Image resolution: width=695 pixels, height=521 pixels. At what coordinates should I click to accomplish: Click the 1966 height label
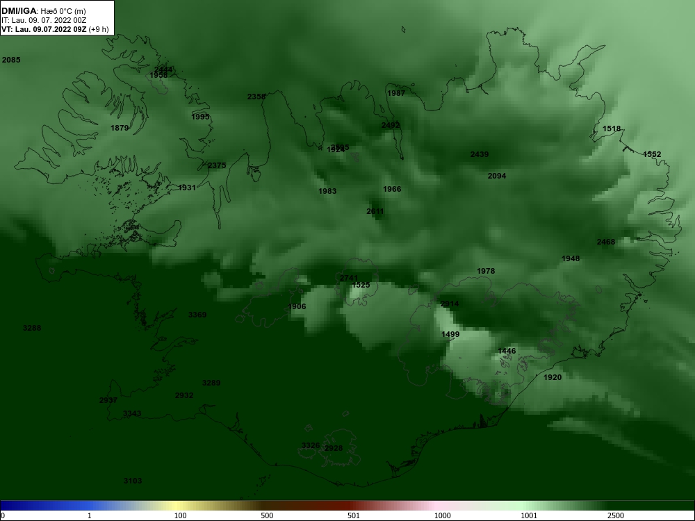click(392, 189)
